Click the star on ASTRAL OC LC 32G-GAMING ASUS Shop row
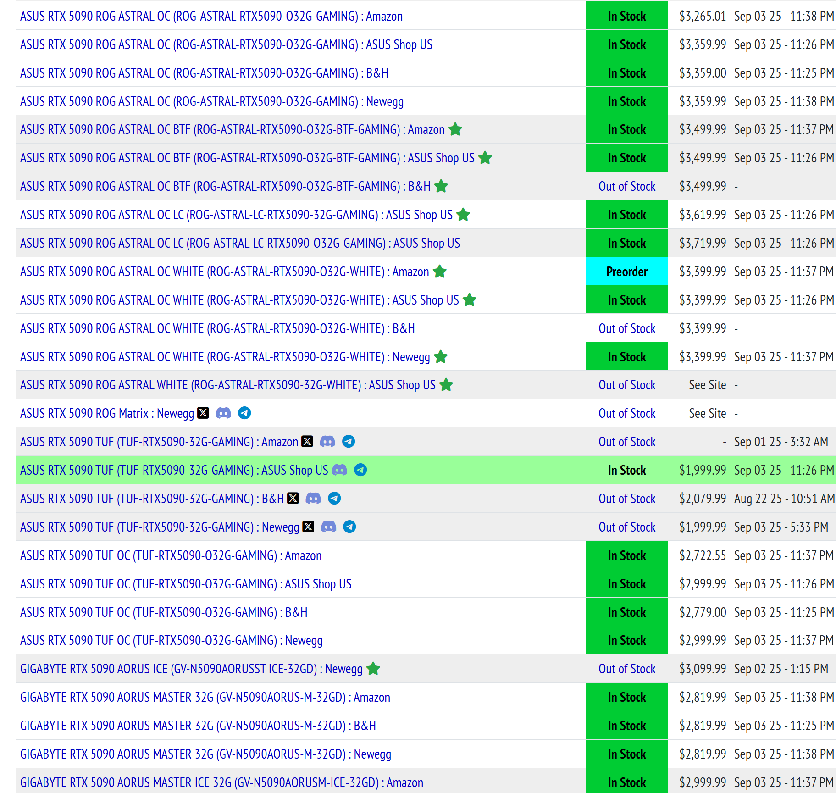This screenshot has width=836, height=793. (x=464, y=215)
